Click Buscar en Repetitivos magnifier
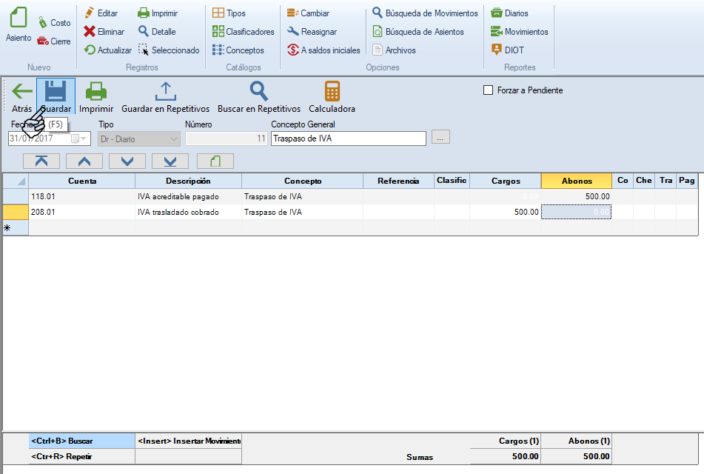This screenshot has height=474, width=704. click(258, 93)
